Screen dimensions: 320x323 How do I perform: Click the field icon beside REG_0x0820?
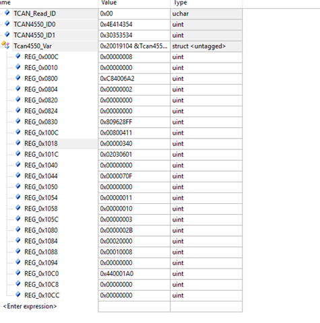tap(18, 99)
